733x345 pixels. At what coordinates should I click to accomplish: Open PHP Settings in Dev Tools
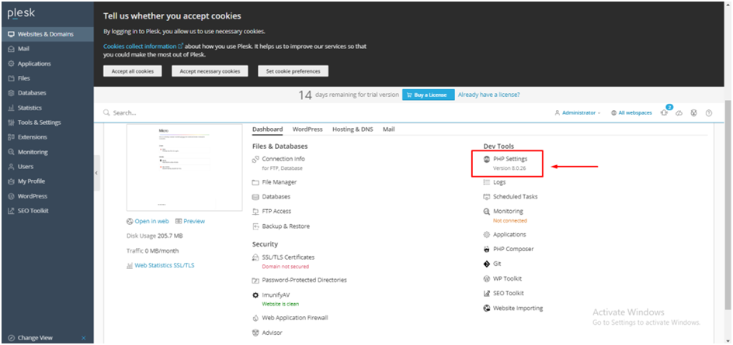point(510,159)
